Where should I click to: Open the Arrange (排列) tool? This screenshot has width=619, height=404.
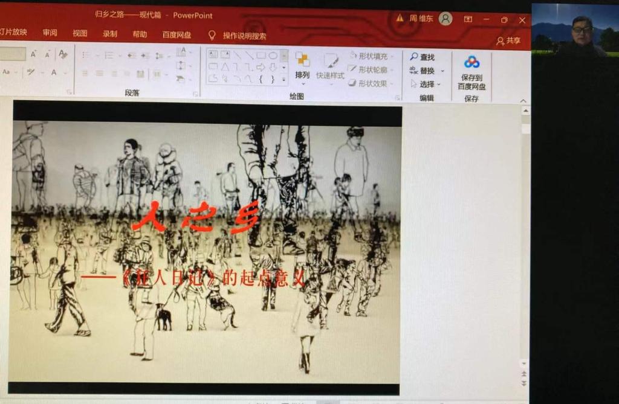point(302,65)
